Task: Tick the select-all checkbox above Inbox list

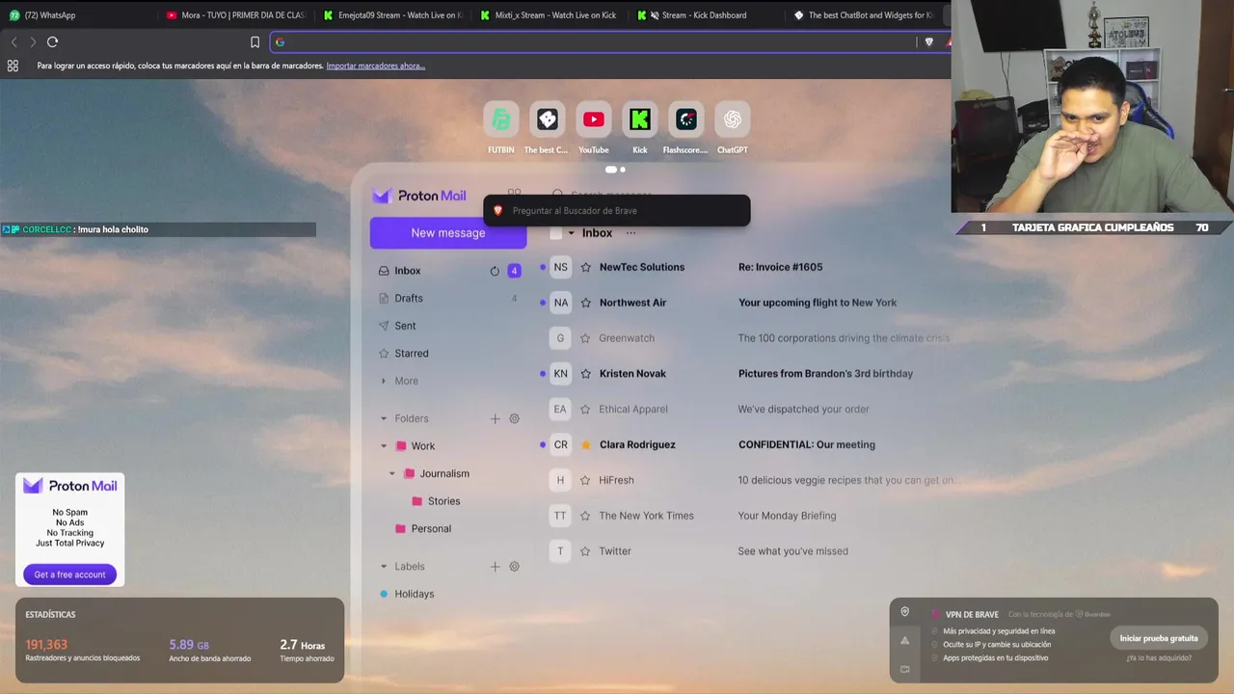Action: click(x=556, y=233)
